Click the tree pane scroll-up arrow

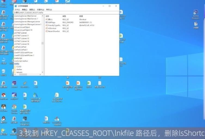click(x=42, y=16)
